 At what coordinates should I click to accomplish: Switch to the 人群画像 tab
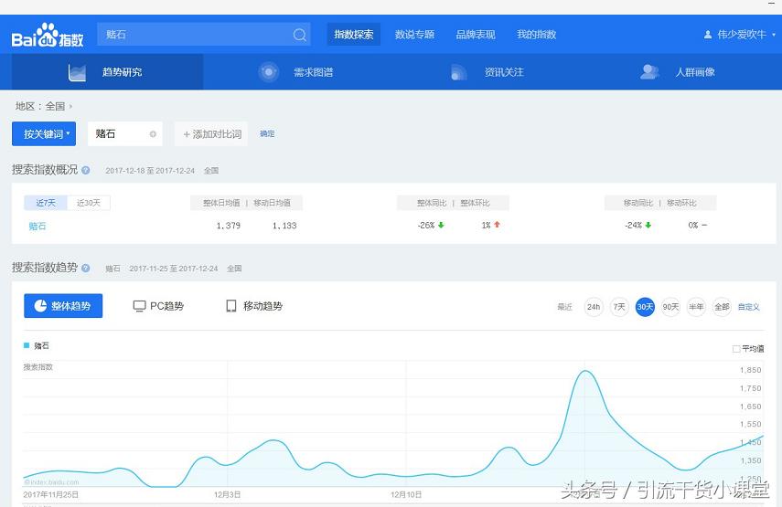680,72
